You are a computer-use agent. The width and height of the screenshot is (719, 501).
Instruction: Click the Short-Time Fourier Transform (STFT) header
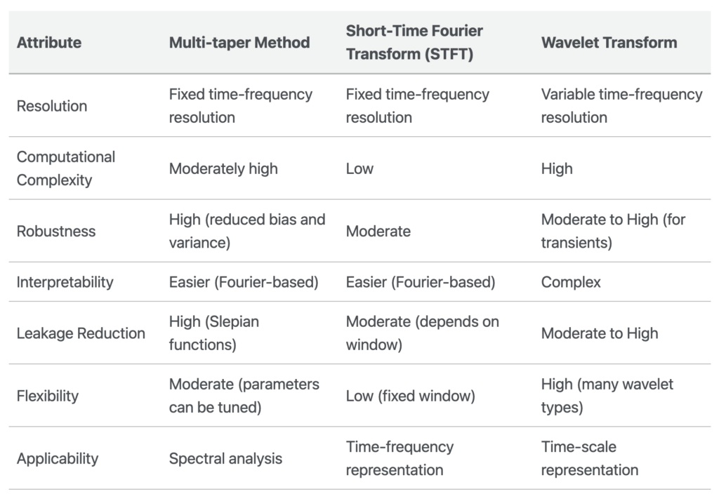pyautogui.click(x=414, y=42)
